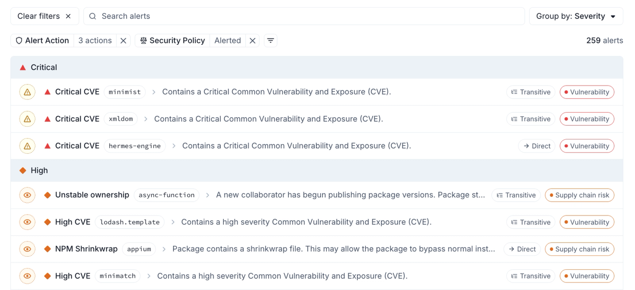
Task: Click the xmldom package tag
Action: pos(121,119)
